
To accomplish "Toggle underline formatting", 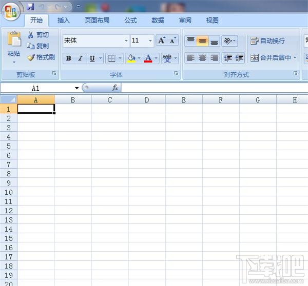I will click(92, 58).
